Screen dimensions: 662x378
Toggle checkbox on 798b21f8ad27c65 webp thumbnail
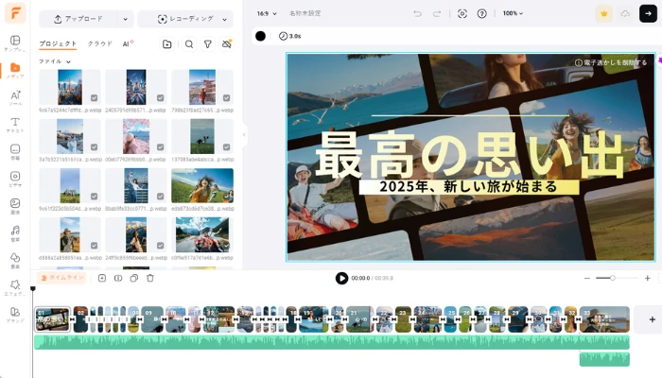pos(227,98)
